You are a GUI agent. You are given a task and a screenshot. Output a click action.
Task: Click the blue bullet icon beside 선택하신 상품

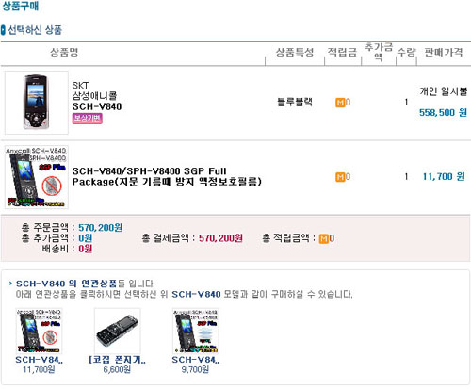pyautogui.click(x=3, y=30)
